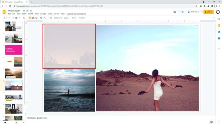Screen dimensions: 222x125
Task: Hide the menus with the caret
Action: click(213, 18)
